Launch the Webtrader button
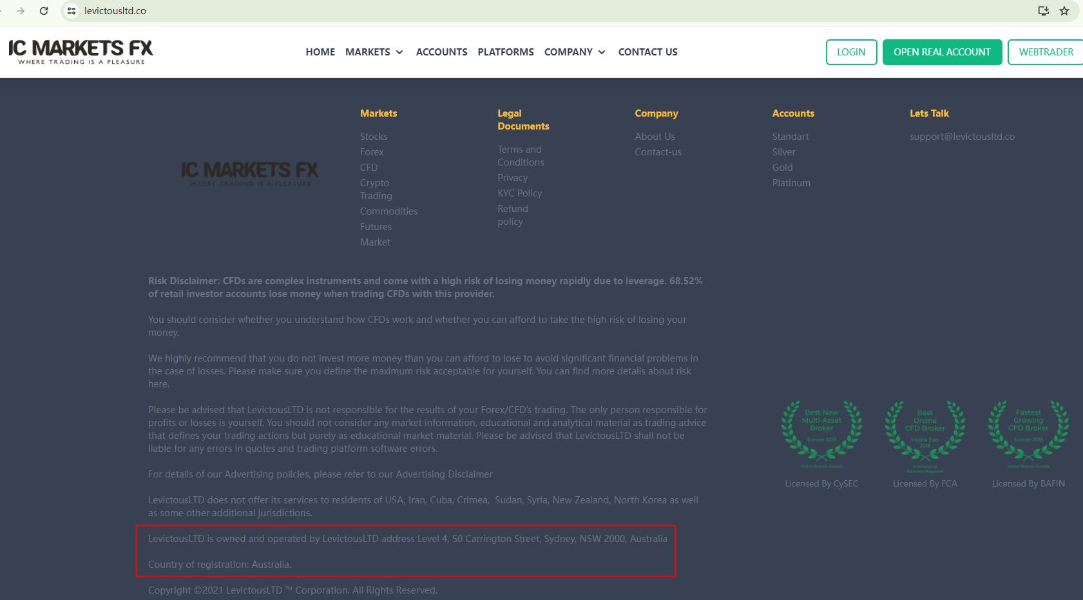 1046,52
